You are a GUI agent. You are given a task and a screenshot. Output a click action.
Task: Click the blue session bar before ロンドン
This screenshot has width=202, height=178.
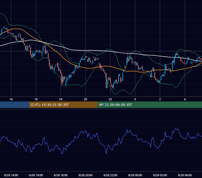click(15, 105)
